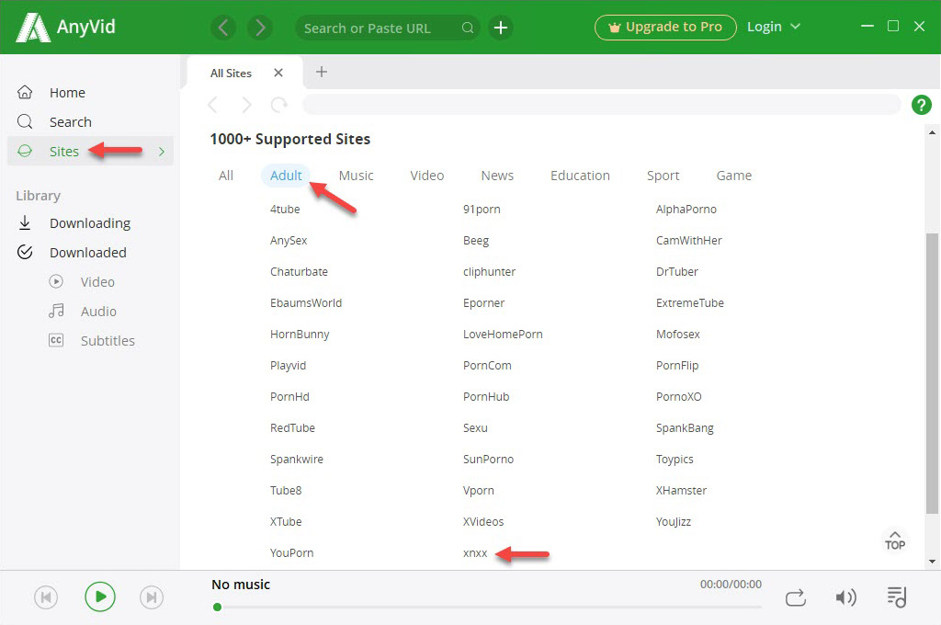
Task: Click the No music track title
Action: pos(241,585)
